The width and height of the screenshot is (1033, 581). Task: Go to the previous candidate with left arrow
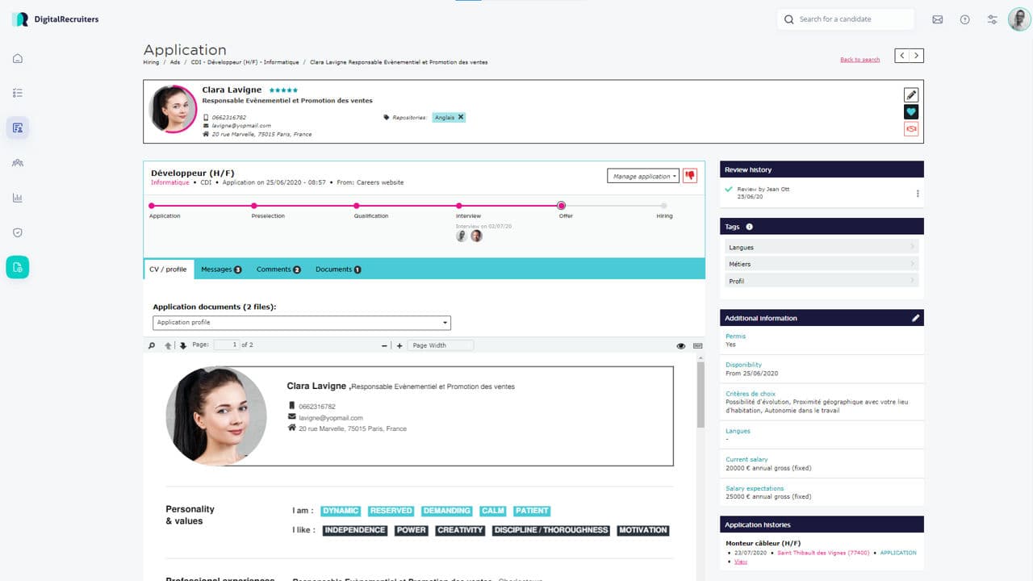click(902, 56)
